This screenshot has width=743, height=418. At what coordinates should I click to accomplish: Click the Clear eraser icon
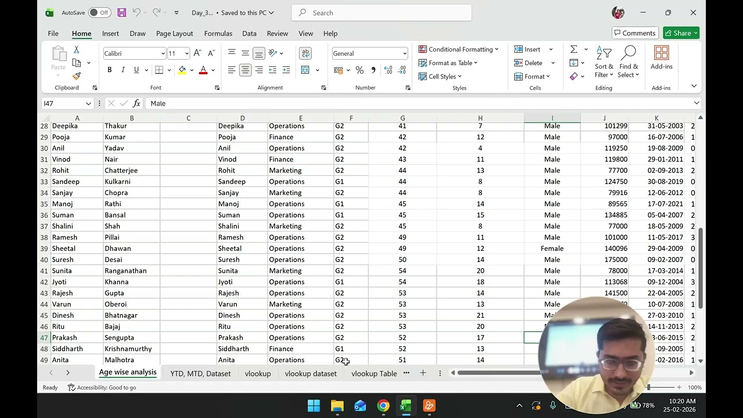click(x=574, y=76)
